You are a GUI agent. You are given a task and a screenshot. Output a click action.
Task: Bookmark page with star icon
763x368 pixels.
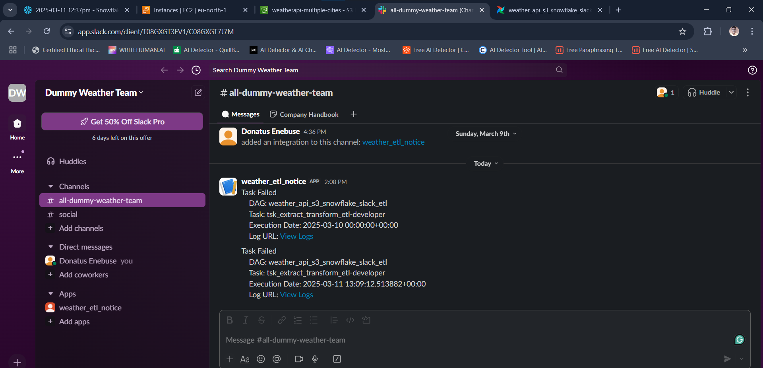(x=682, y=31)
